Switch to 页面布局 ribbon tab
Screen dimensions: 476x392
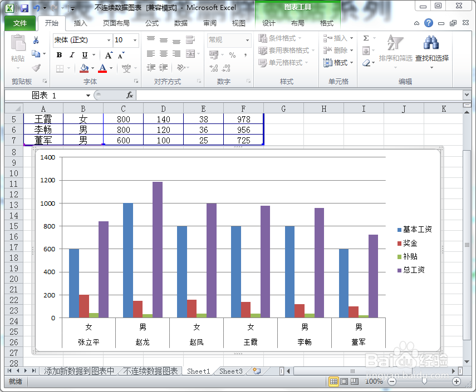click(116, 23)
